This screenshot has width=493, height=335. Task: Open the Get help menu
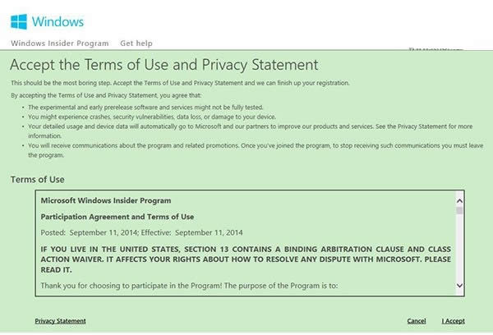136,44
